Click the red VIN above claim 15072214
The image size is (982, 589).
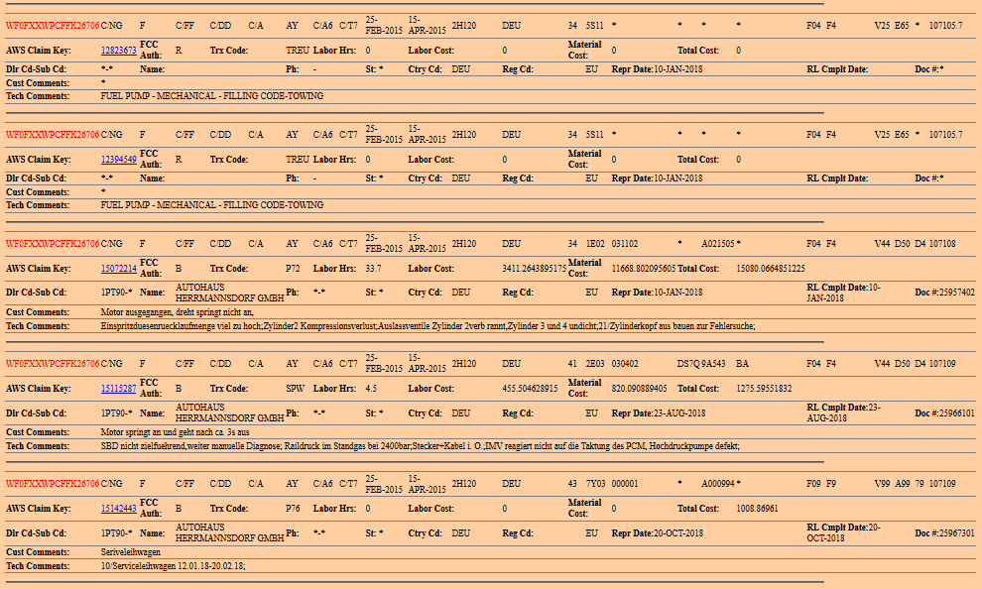53,243
